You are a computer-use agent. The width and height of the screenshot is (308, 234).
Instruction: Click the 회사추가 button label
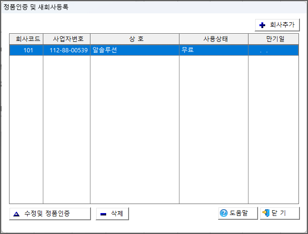click(x=282, y=25)
